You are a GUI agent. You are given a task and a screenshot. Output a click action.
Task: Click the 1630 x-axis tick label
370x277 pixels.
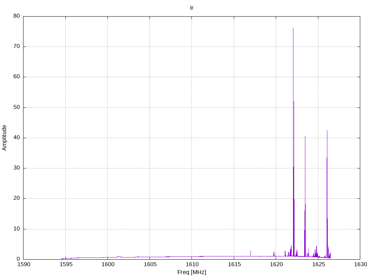click(x=360, y=264)
